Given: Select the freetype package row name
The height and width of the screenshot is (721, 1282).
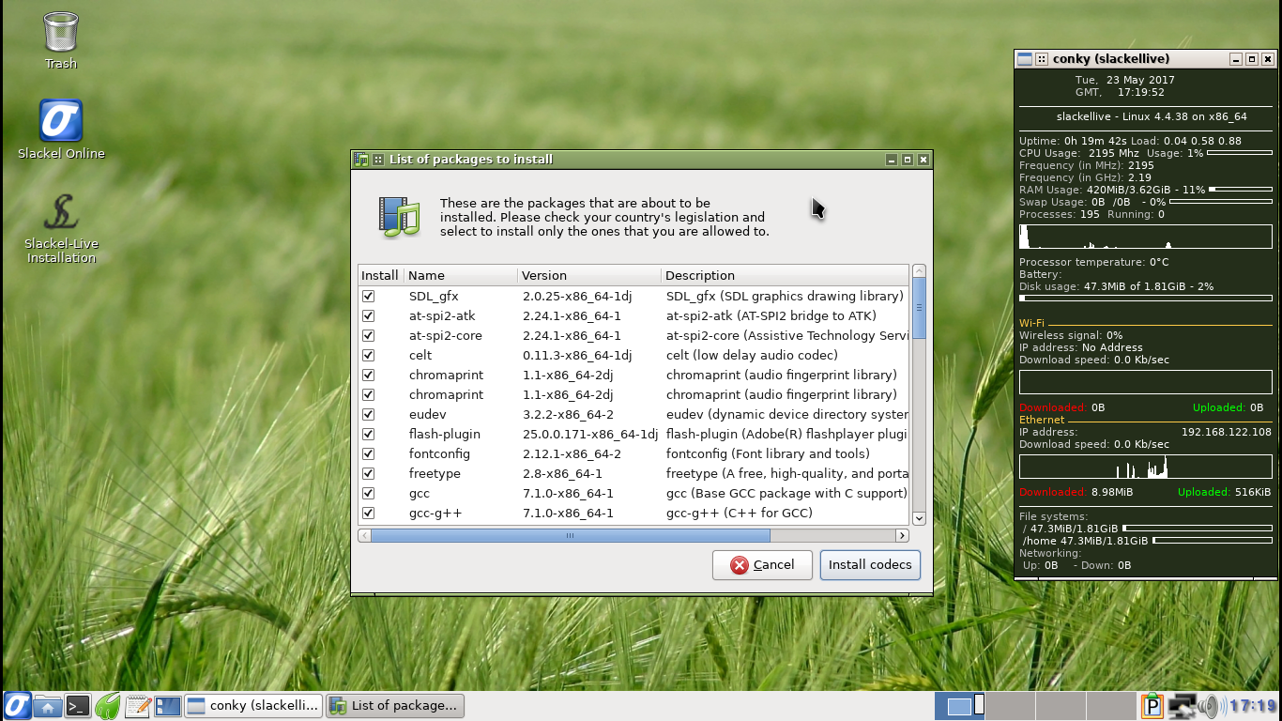Looking at the screenshot, I should point(435,473).
